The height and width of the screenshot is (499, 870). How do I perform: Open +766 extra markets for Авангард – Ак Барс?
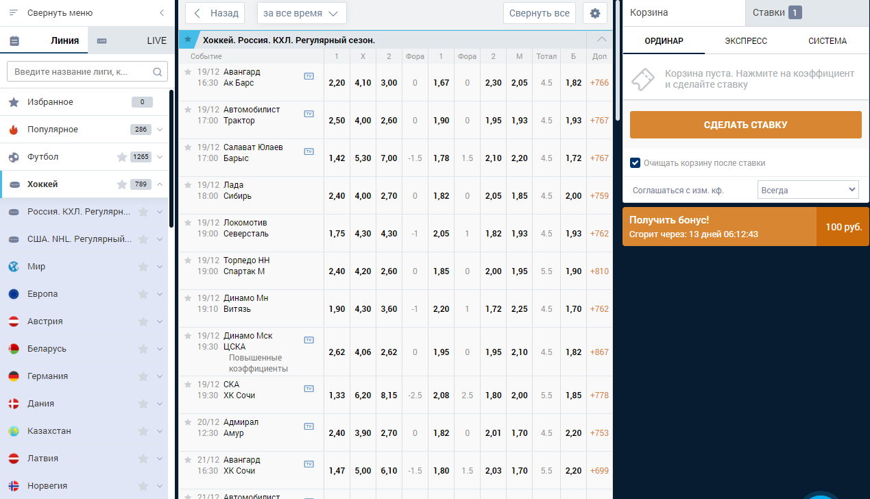[599, 83]
